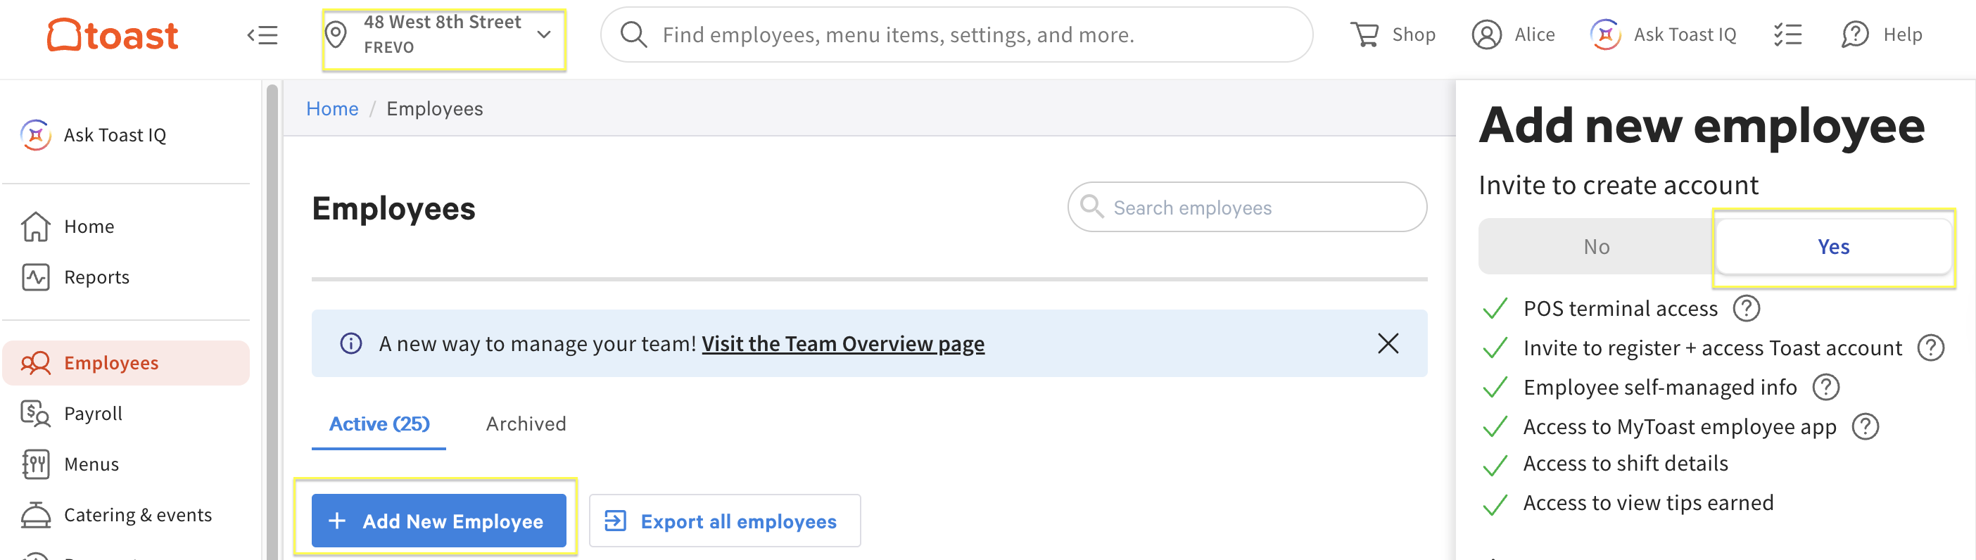The height and width of the screenshot is (560, 1976).
Task: Select No for Invite to create account
Action: click(1596, 246)
